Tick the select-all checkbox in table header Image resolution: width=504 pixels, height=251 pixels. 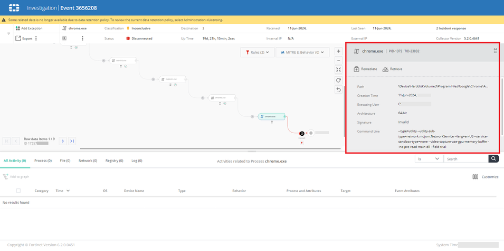[18, 190]
